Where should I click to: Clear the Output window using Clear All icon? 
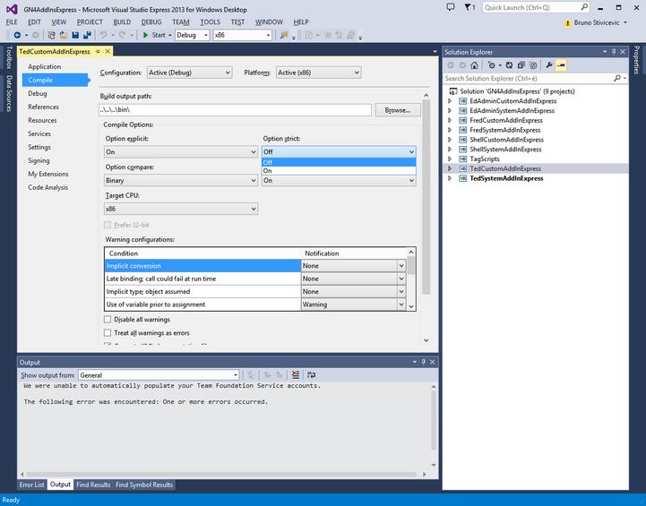(x=296, y=374)
